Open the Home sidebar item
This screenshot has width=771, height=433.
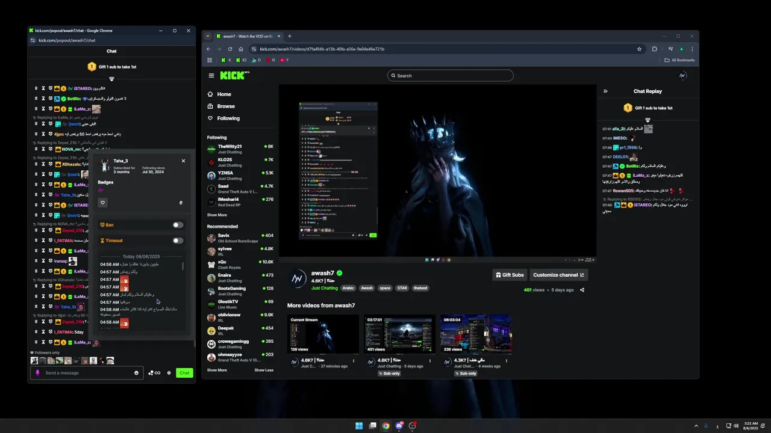pos(224,94)
